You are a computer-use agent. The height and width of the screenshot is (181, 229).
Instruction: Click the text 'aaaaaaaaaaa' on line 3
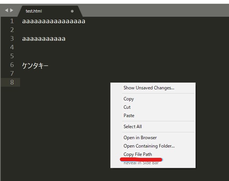coord(44,39)
